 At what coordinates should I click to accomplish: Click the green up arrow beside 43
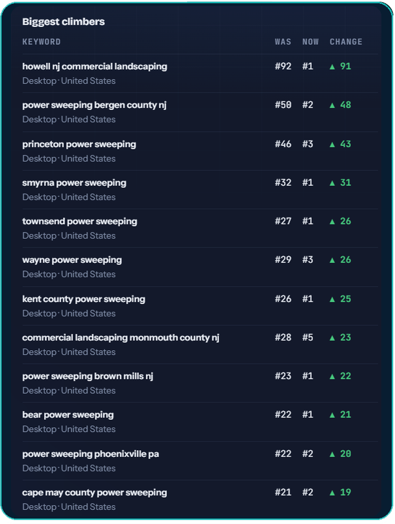pos(332,144)
